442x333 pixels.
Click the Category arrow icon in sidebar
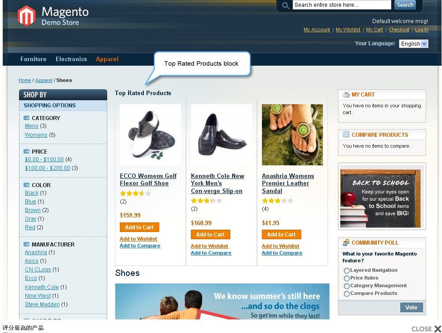27,118
